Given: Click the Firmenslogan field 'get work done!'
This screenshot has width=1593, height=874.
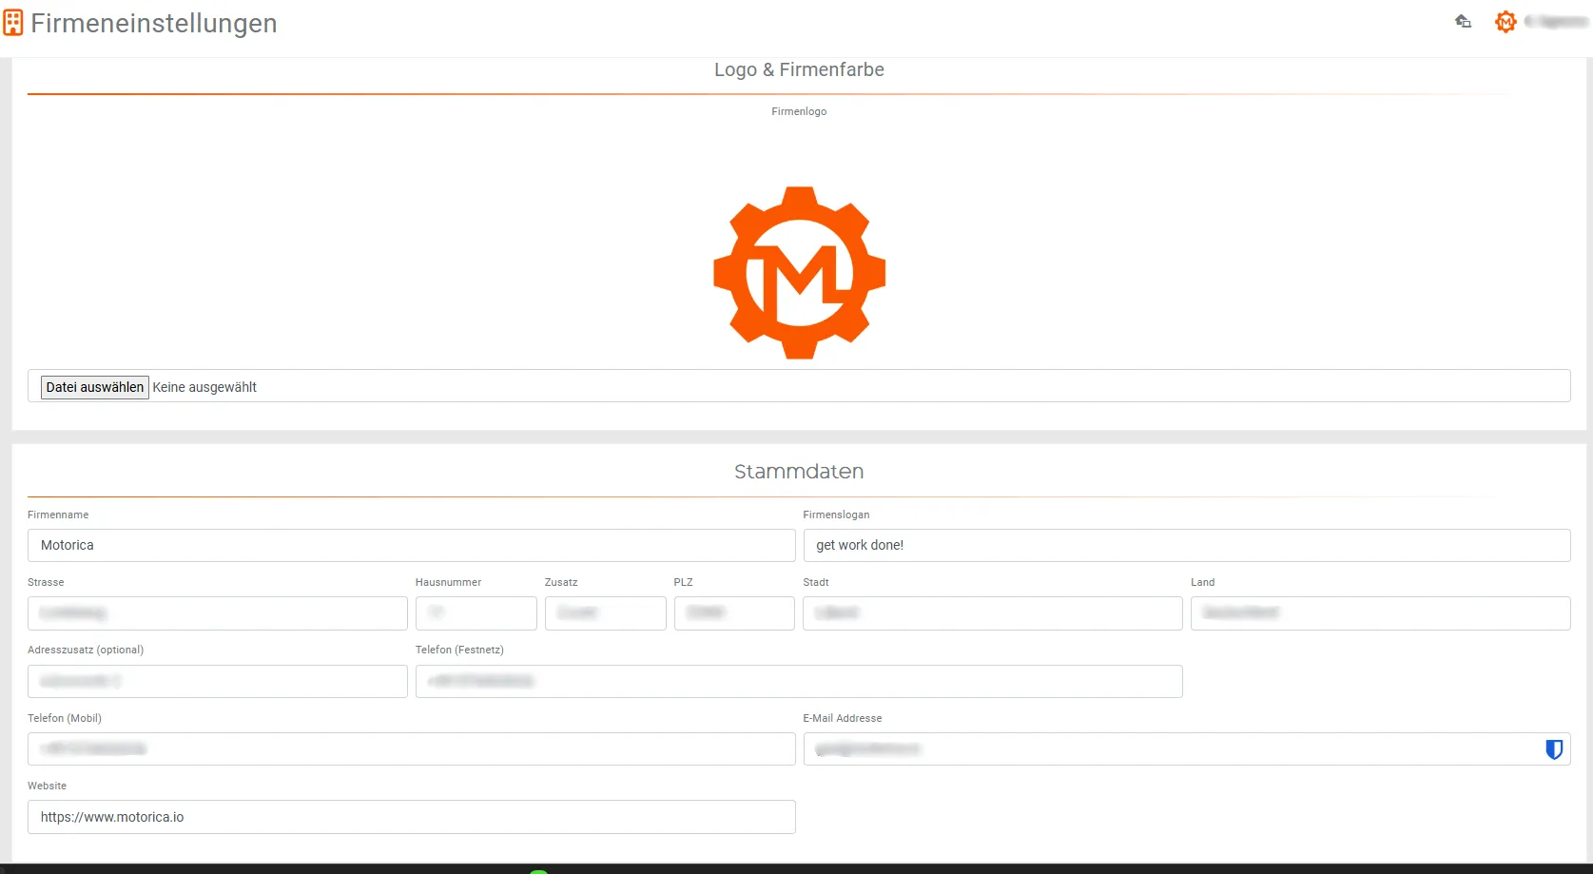Looking at the screenshot, I should [1186, 545].
